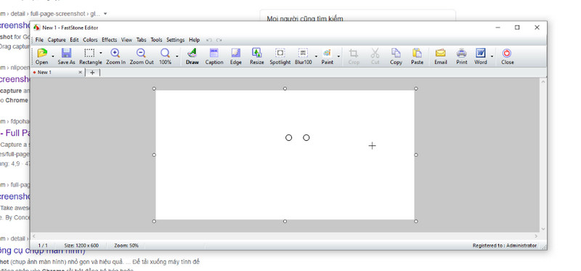
Task: Click the 1 / 1 page indicator
Action: tap(43, 246)
